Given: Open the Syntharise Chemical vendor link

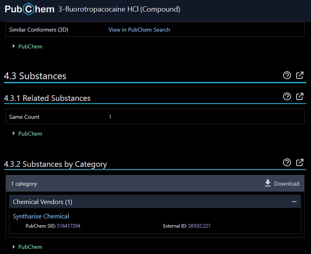Looking at the screenshot, I should (x=41, y=216).
